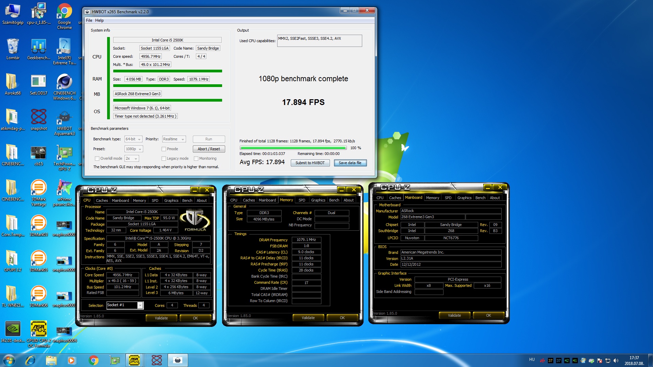Open the Számítógép desktop icon
The height and width of the screenshot is (367, 653).
[13, 14]
